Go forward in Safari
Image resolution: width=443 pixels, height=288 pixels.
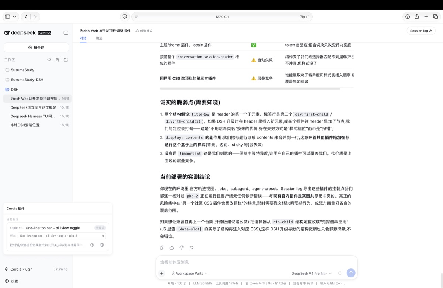pos(35,17)
